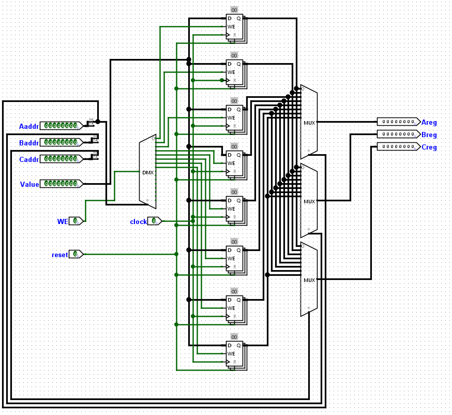Toggle leftmost bit of Aaddr input
Viewport: 452px width, 415px height.
pyautogui.click(x=47, y=126)
